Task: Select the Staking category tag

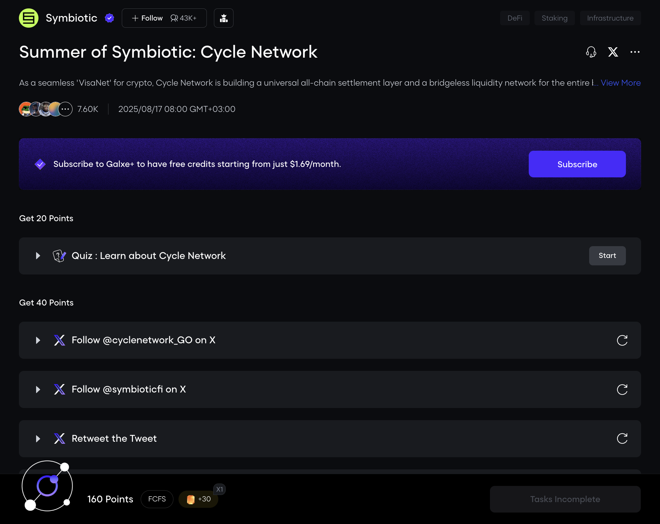Action: 554,18
